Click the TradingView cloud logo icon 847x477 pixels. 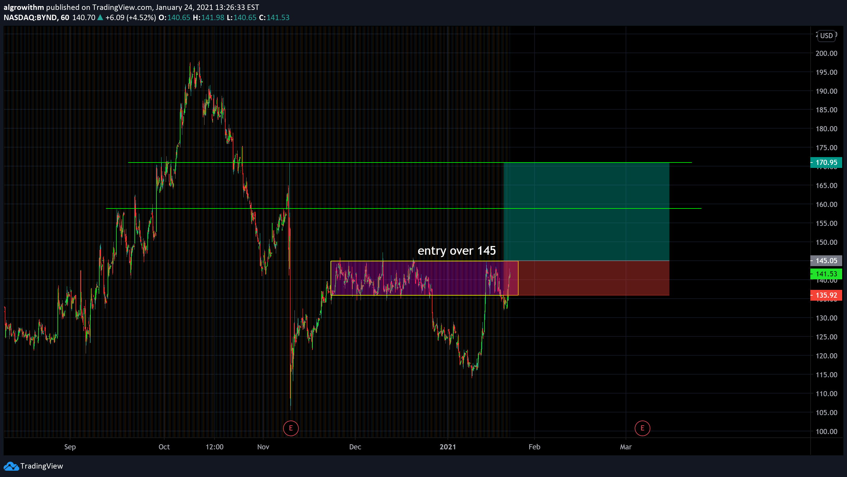tap(11, 466)
